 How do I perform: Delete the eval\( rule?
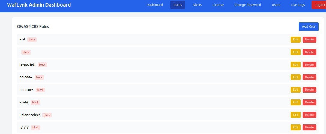tap(309, 102)
